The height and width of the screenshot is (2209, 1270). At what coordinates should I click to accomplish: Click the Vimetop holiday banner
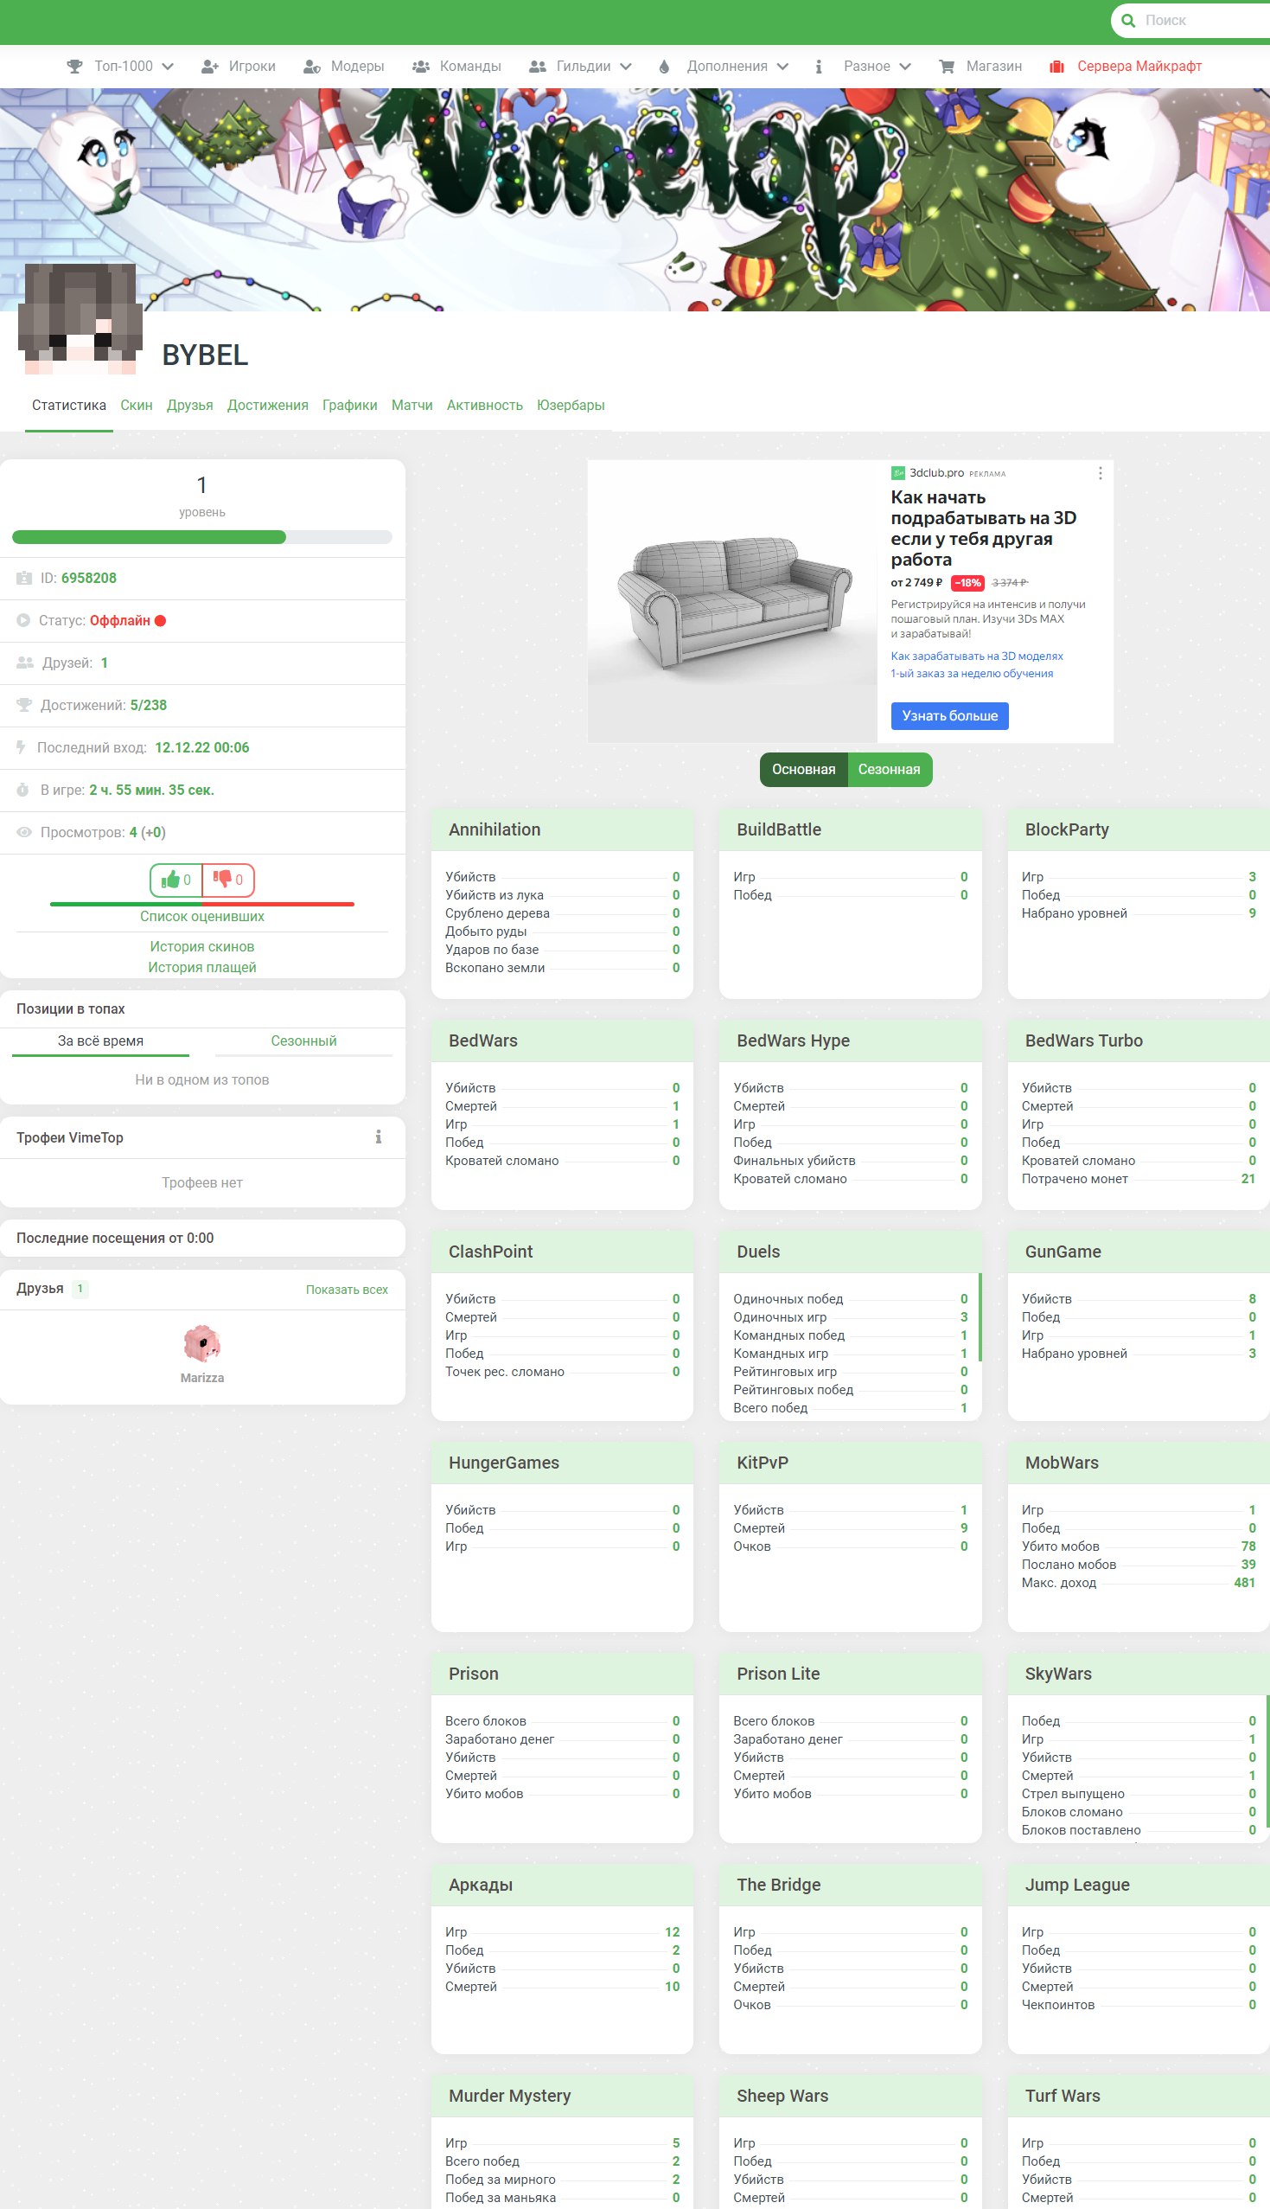[635, 199]
